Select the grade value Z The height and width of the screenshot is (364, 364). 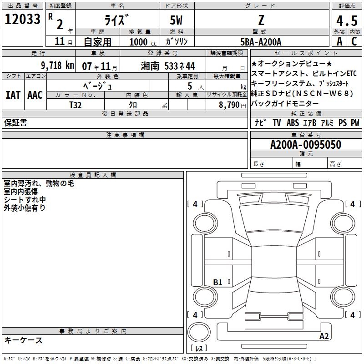pyautogui.click(x=261, y=20)
